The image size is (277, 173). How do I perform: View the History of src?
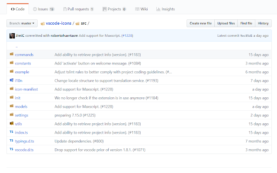263,23
